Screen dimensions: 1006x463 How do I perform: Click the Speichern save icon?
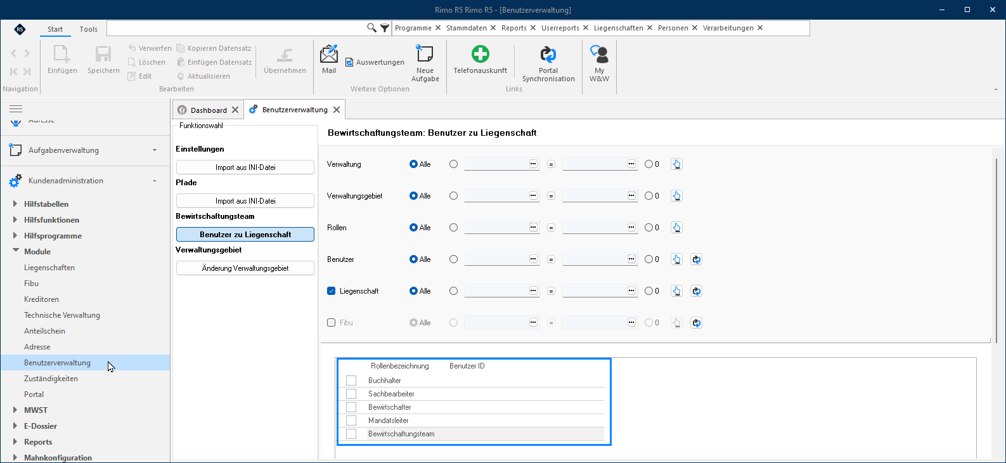click(103, 54)
